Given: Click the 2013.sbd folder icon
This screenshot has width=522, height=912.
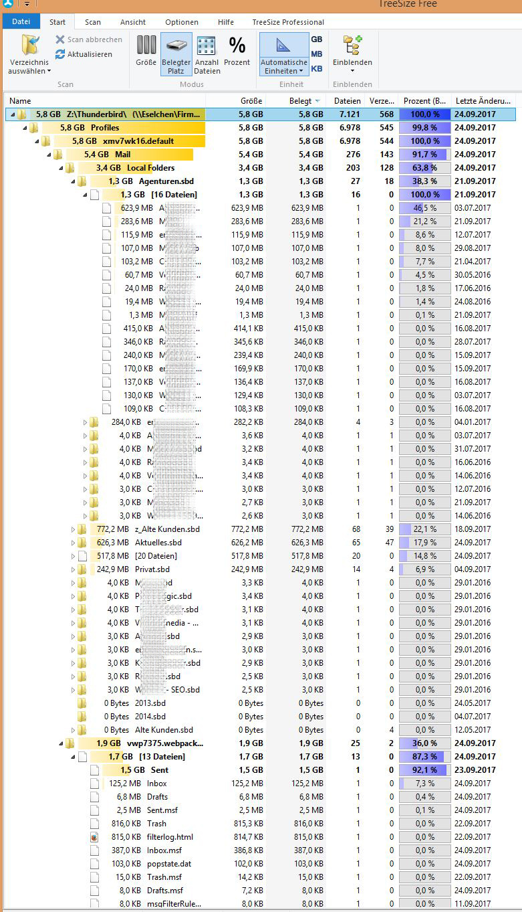Looking at the screenshot, I should (x=82, y=703).
